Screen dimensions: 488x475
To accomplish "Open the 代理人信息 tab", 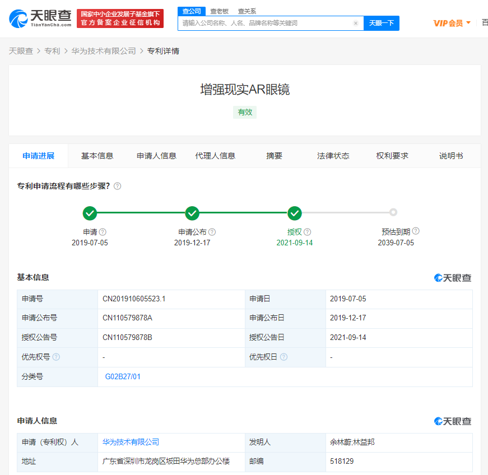I will tap(215, 156).
